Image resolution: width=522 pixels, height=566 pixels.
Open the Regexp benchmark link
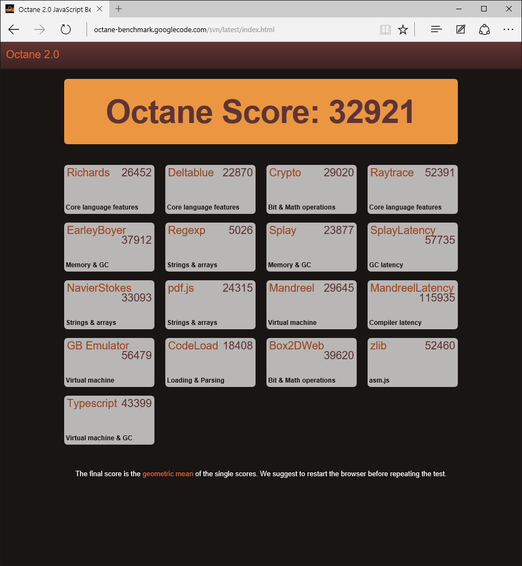click(187, 231)
